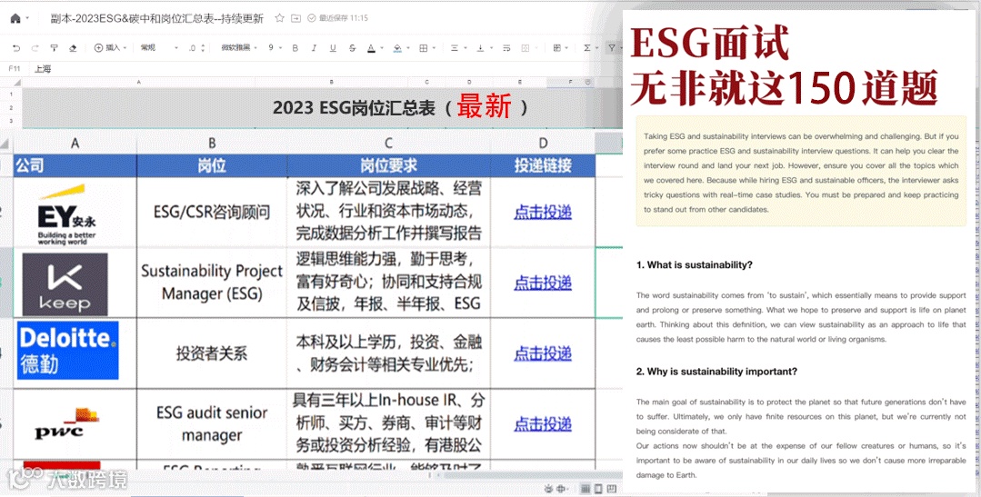
Task: Select the small column B header
Action: [331, 83]
